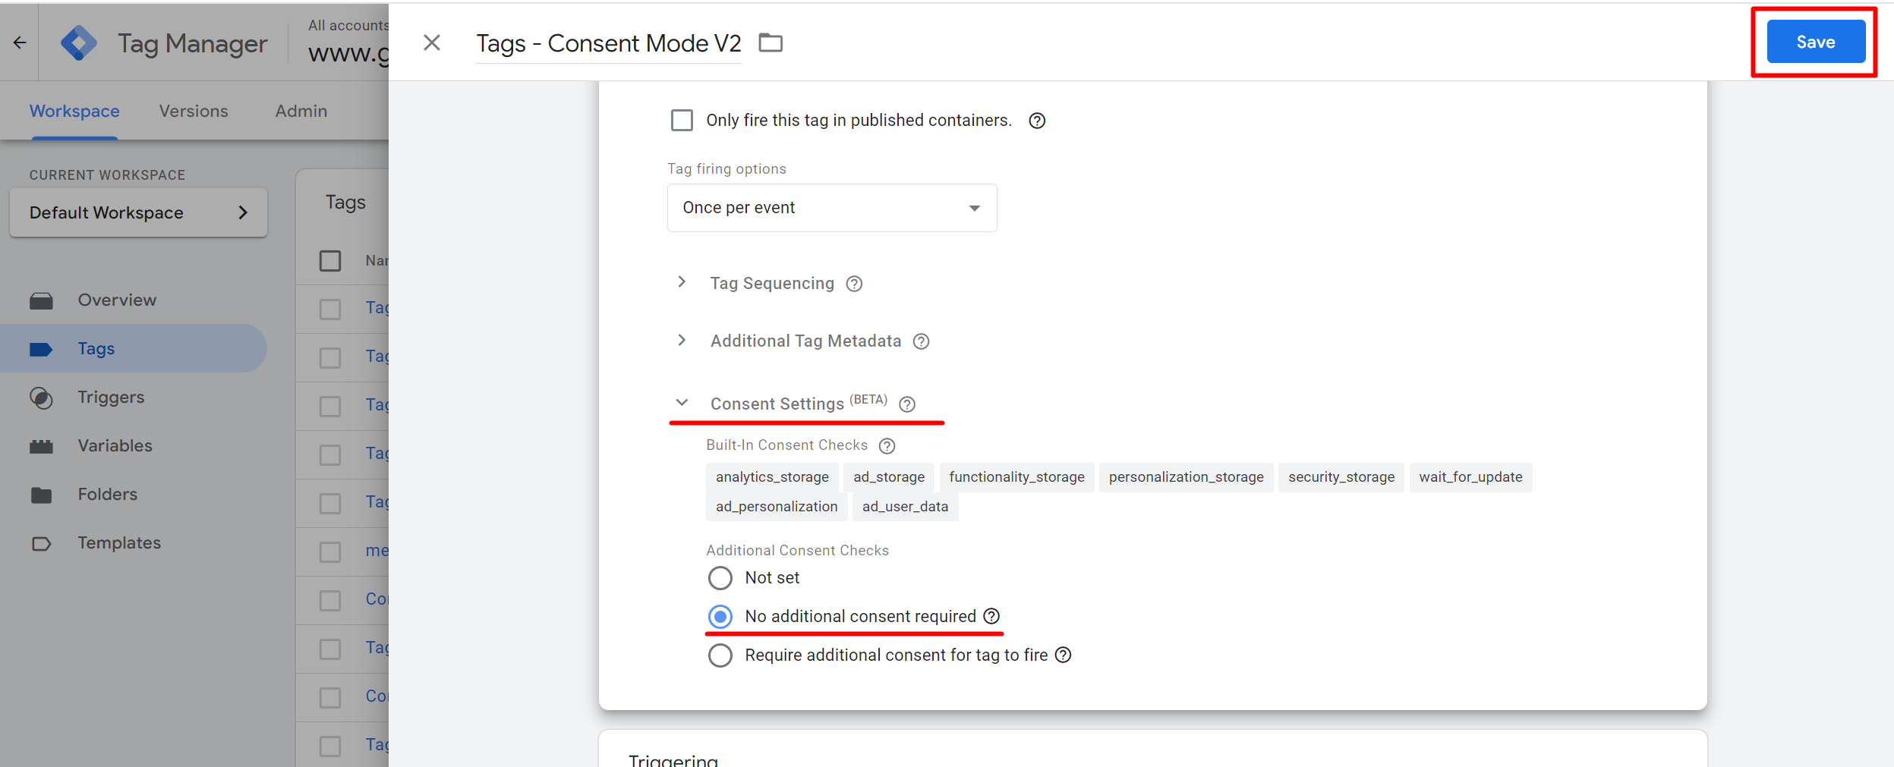Collapse the Consent Settings section
The width and height of the screenshot is (1894, 767).
(682, 403)
